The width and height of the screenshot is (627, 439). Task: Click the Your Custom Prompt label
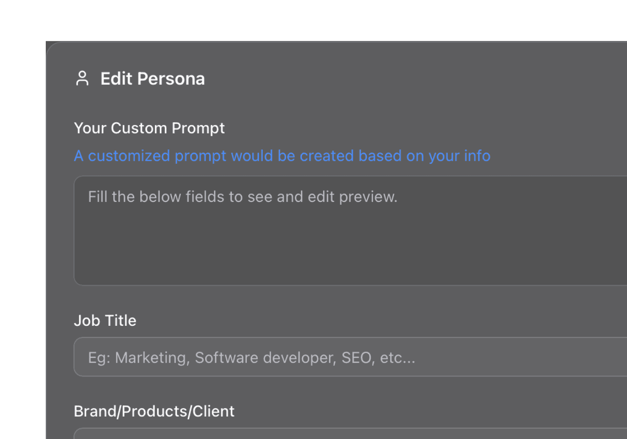[x=150, y=128]
